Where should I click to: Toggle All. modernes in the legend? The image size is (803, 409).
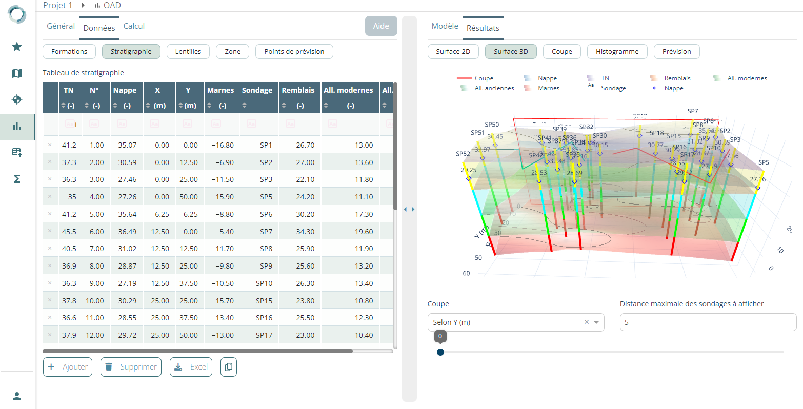[x=740, y=78]
